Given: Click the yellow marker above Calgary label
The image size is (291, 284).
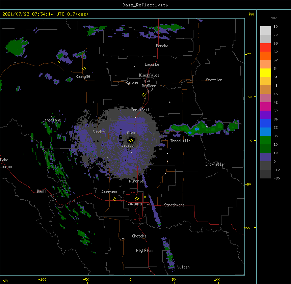Looking at the screenshot, I should click(137, 199).
